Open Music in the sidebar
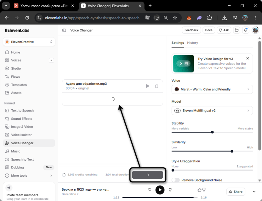 (x=29, y=151)
